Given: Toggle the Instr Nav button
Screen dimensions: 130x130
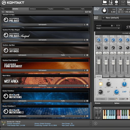Looking at the screenshot, I should click(88, 12).
